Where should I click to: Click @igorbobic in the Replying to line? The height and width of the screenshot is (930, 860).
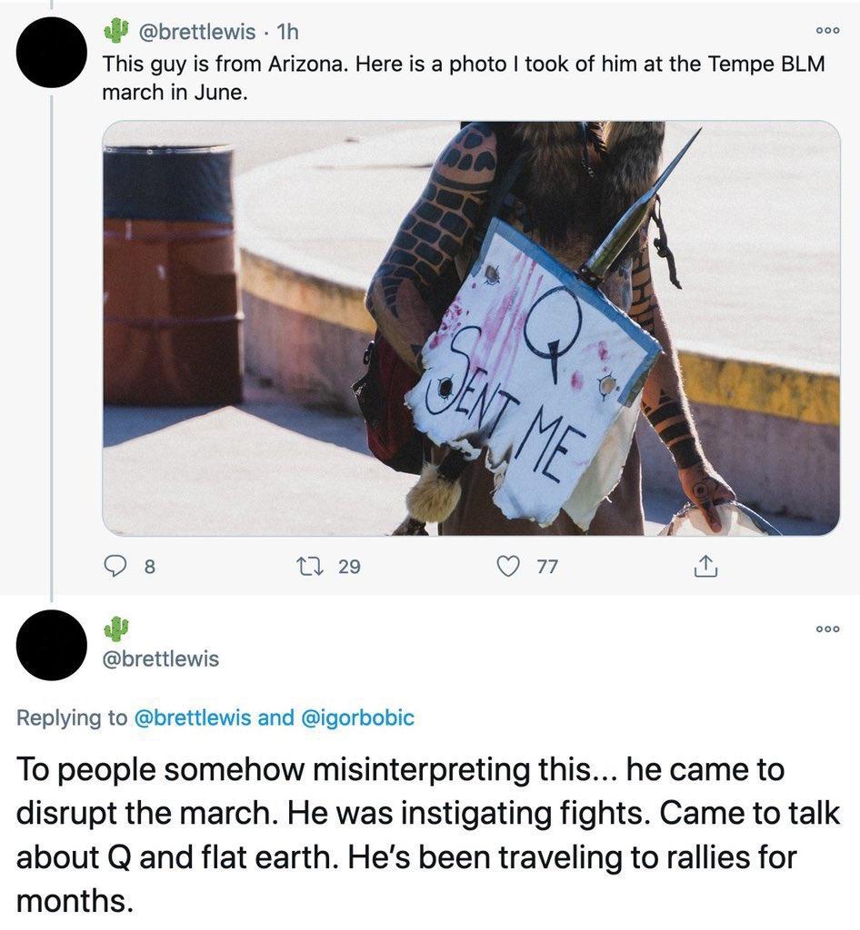tap(358, 717)
